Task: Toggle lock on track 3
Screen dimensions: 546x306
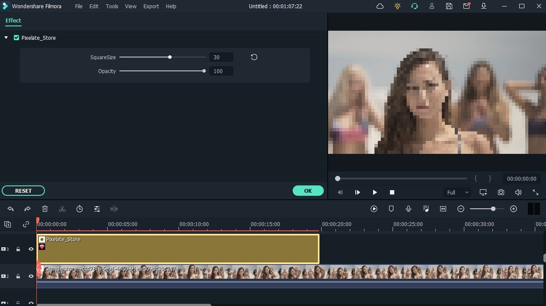Action: [x=18, y=249]
